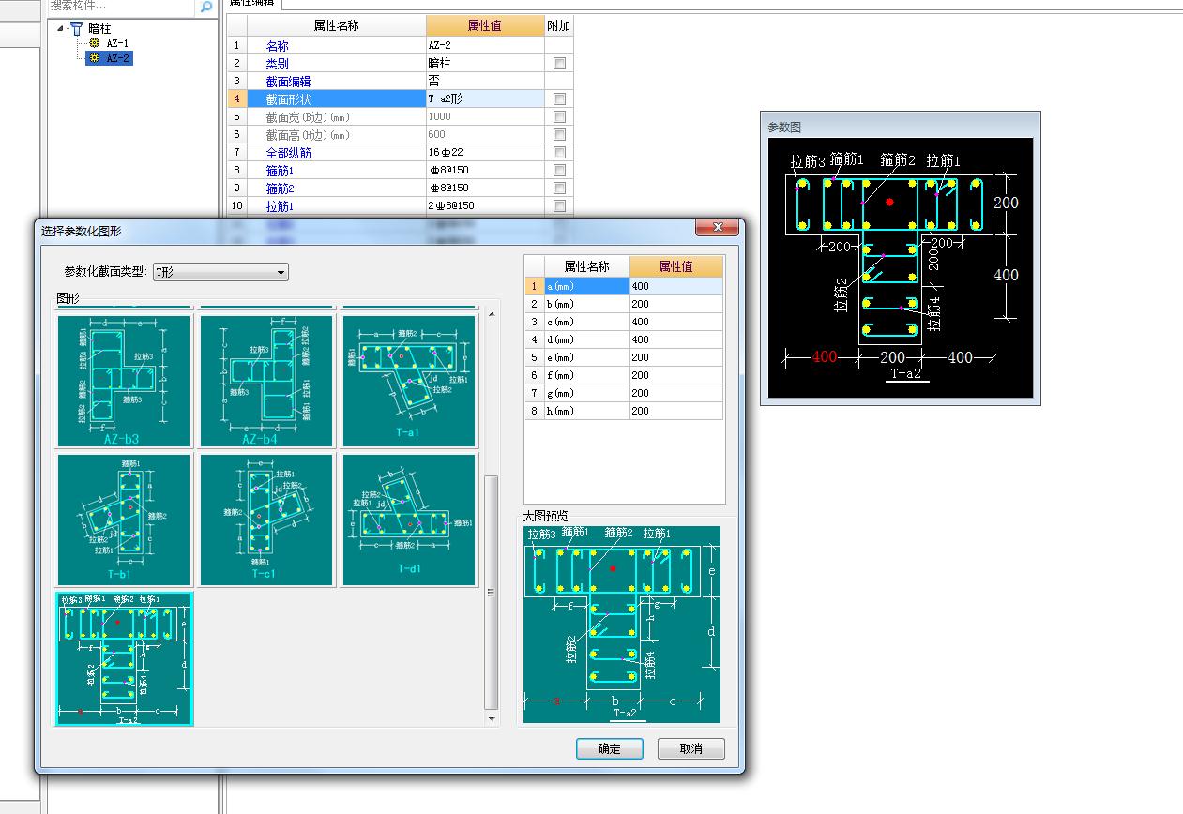Screen dimensions: 1183x814
Task: Click the red 400 dimension in 参数图
Action: pos(824,357)
